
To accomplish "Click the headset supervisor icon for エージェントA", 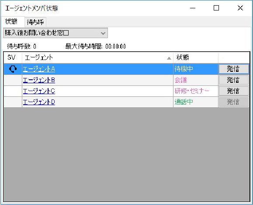I will click(13, 69).
